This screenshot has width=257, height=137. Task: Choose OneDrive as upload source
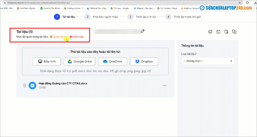112,61
